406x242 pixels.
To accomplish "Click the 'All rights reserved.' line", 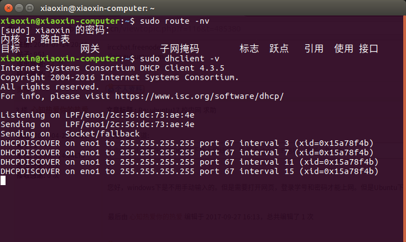I will tap(50, 87).
